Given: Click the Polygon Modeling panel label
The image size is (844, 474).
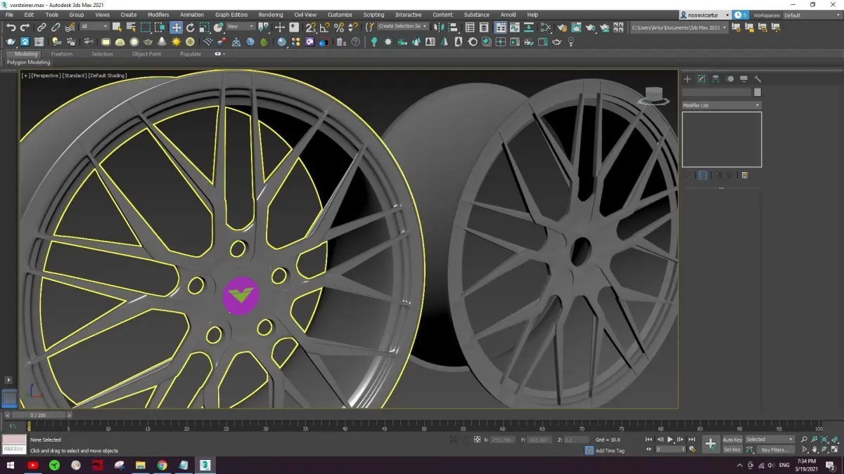Looking at the screenshot, I should [29, 62].
